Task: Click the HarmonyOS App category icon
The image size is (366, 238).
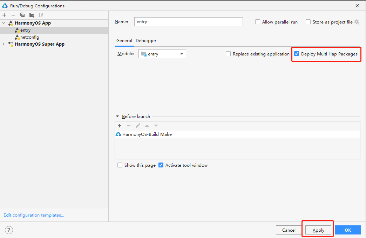Action: [11, 23]
